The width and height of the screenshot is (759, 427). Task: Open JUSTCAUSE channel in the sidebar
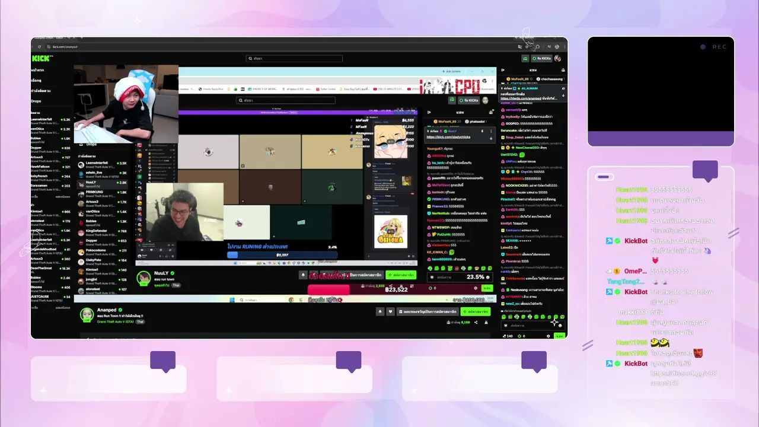[51, 298]
